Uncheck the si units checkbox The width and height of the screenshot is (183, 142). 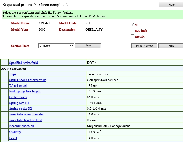point(133,25)
